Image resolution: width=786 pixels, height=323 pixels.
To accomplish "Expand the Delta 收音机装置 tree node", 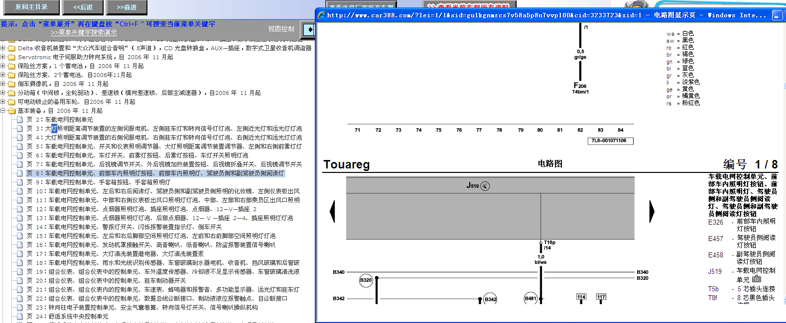I will (x=3, y=48).
